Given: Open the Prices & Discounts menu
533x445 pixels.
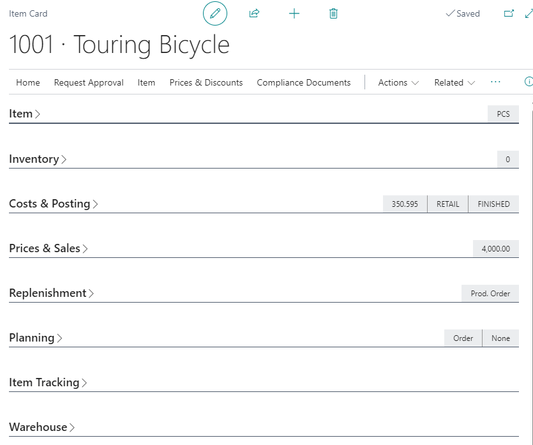Looking at the screenshot, I should click(x=206, y=82).
